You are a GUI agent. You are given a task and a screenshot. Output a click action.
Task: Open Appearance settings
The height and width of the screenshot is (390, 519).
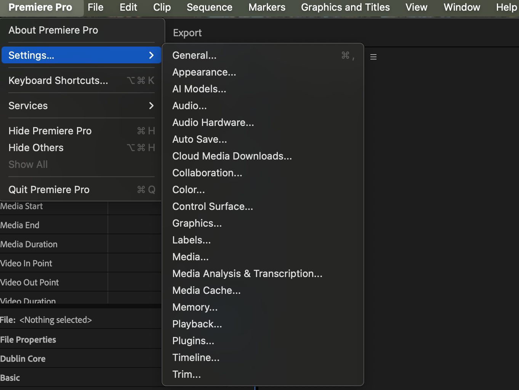click(x=204, y=72)
